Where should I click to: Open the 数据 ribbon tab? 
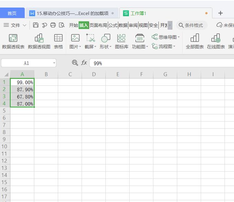pos(123,25)
